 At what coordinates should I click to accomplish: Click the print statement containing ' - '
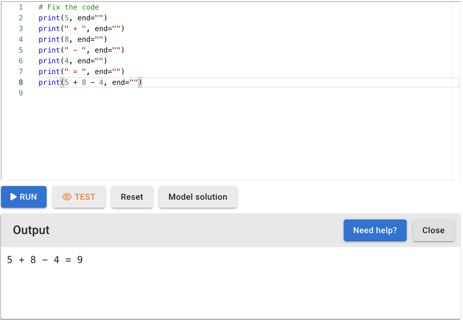80,50
